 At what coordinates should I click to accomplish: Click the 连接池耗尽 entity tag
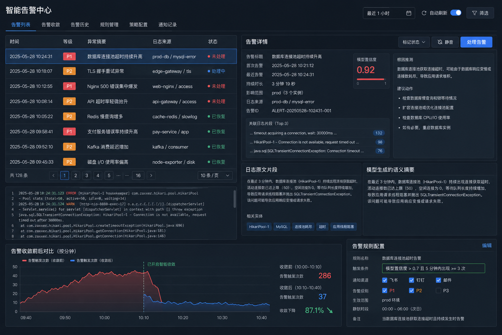pos(303,227)
